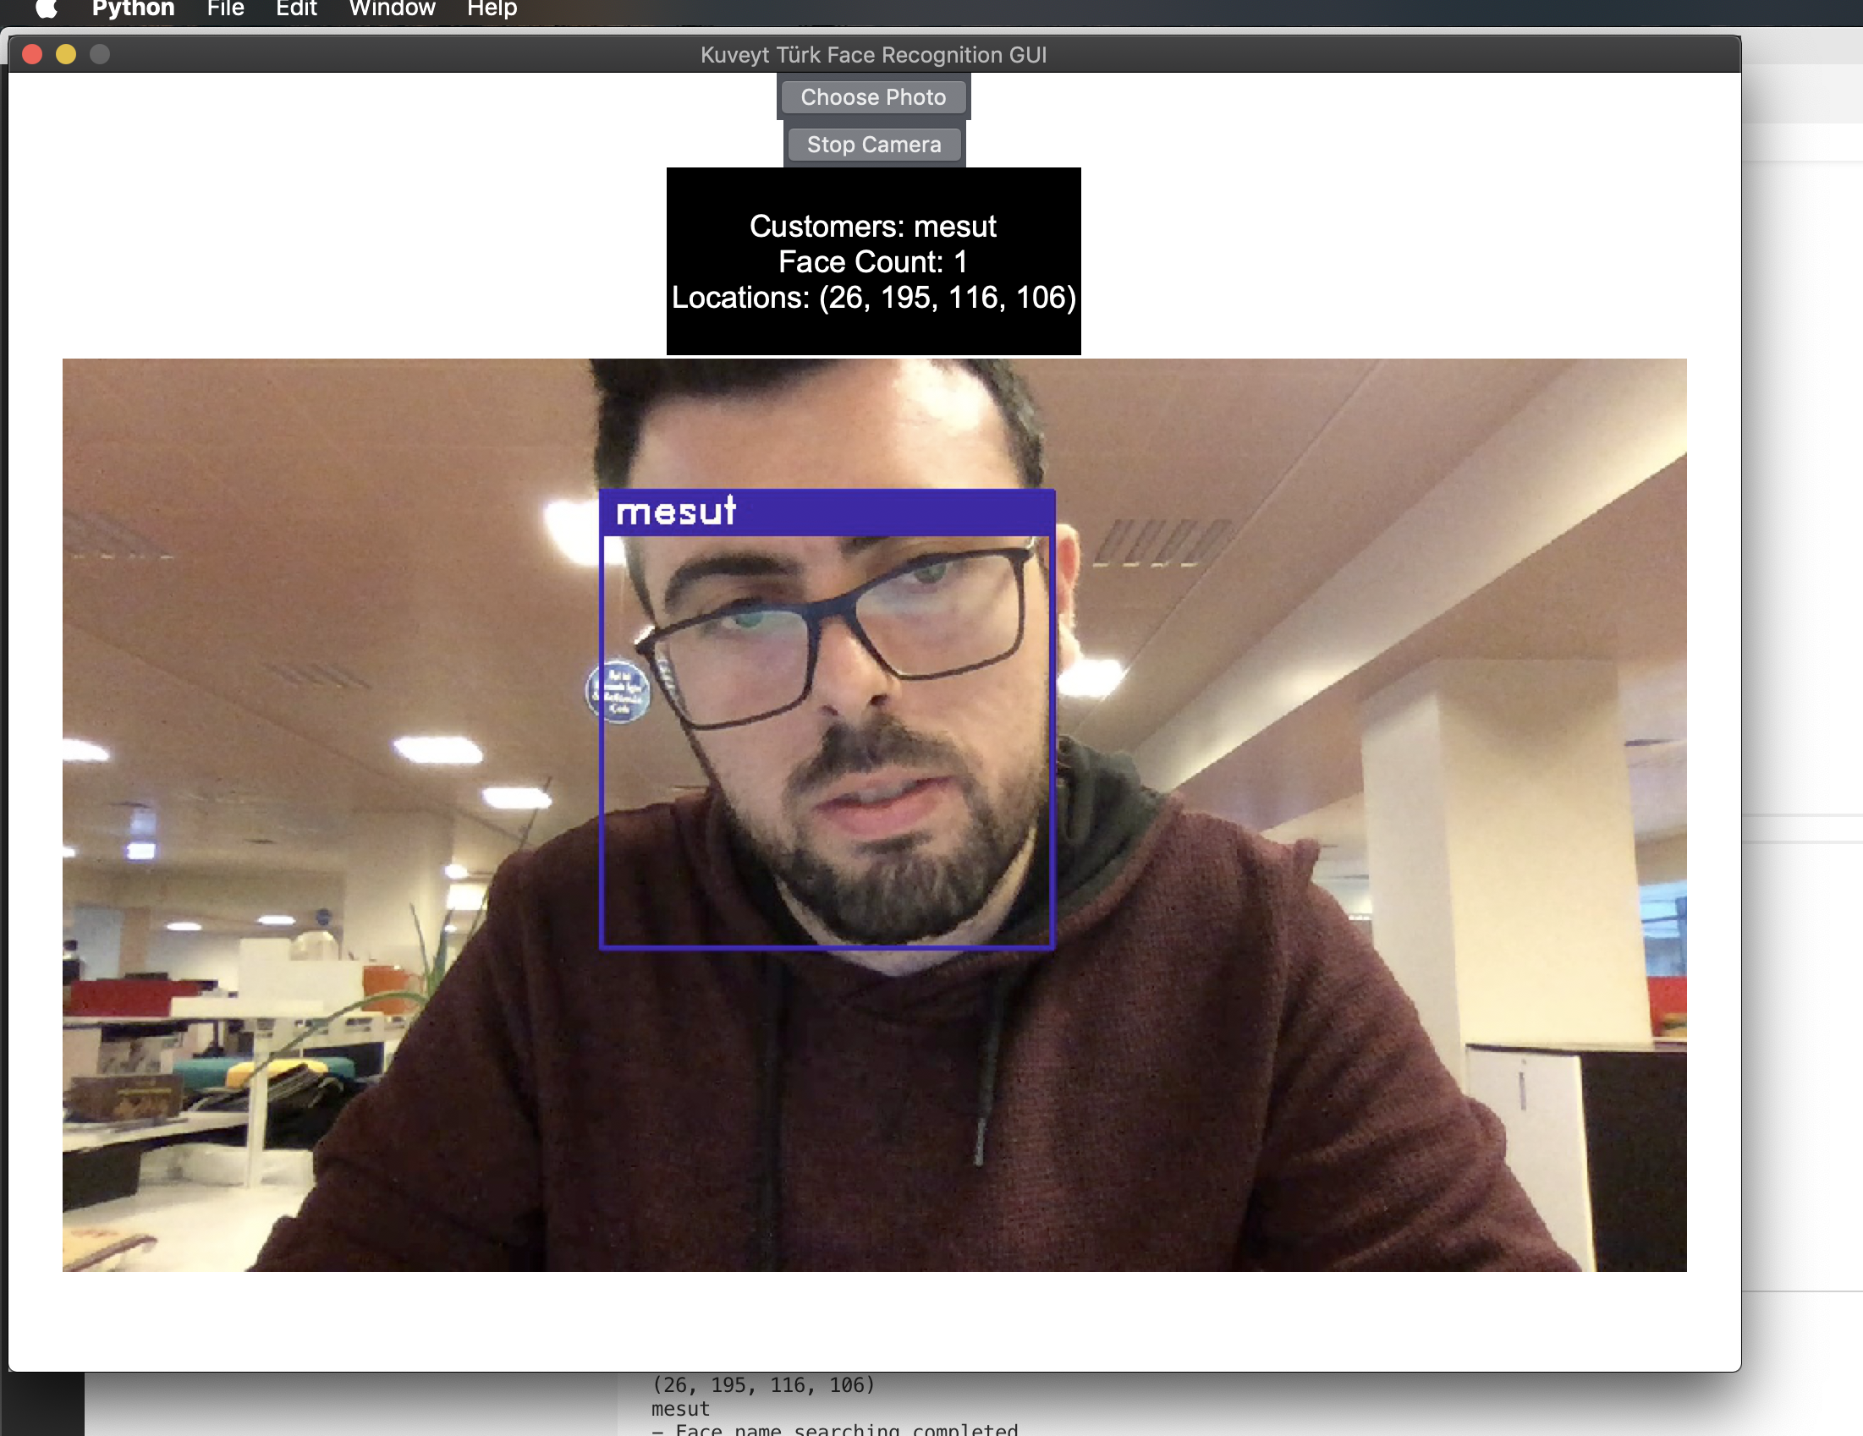Click the round blue sticker in camera feed
This screenshot has height=1436, width=1863.
click(x=618, y=692)
